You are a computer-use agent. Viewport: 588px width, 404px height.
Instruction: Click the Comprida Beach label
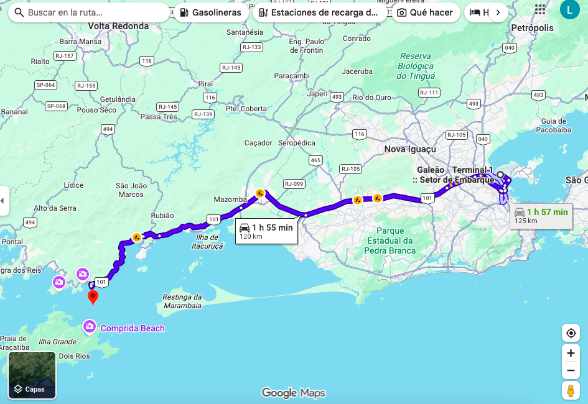(x=133, y=328)
